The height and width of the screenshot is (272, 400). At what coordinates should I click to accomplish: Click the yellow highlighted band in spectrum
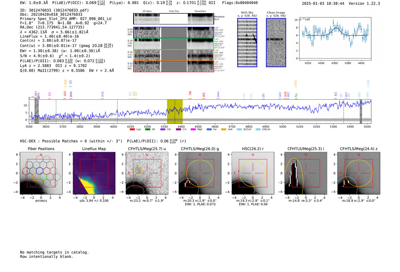pyautogui.click(x=175, y=111)
